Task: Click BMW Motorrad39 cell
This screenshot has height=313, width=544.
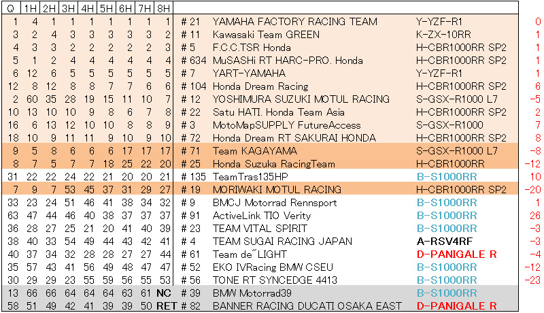Action: (x=252, y=293)
